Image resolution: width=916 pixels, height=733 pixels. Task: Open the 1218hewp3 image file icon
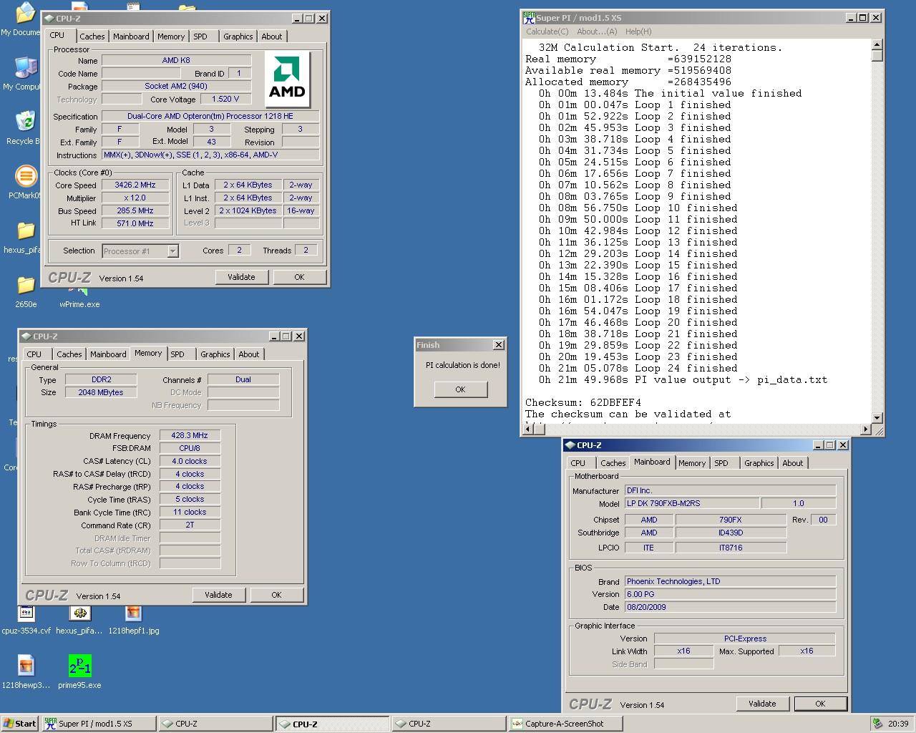click(x=26, y=666)
